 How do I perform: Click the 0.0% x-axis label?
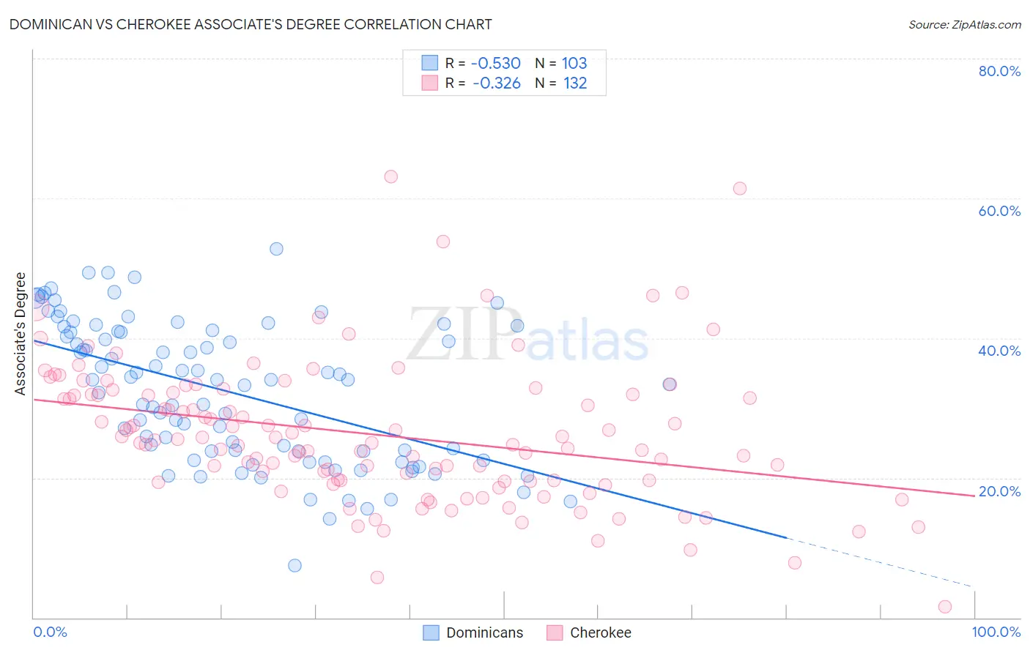51,632
